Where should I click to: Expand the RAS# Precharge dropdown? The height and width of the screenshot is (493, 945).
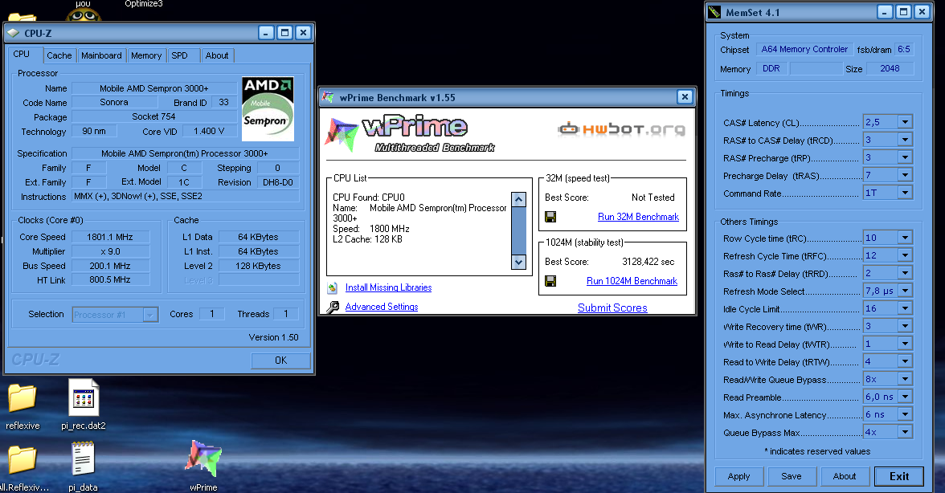(905, 157)
